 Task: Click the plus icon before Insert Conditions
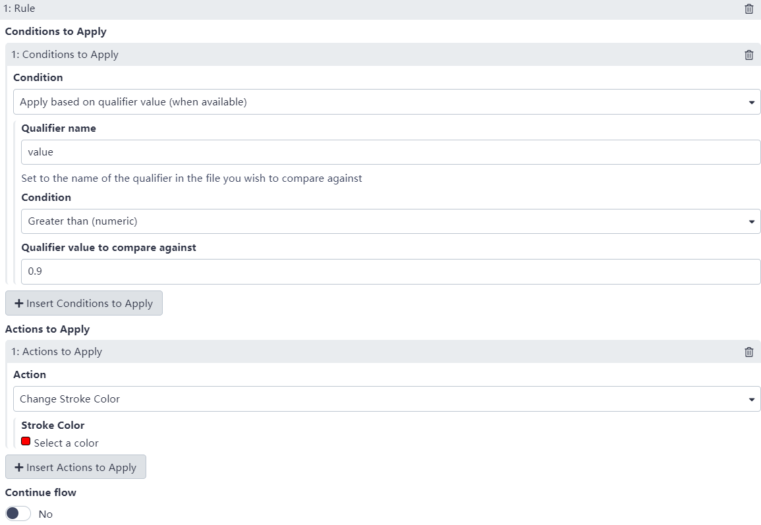click(x=19, y=304)
